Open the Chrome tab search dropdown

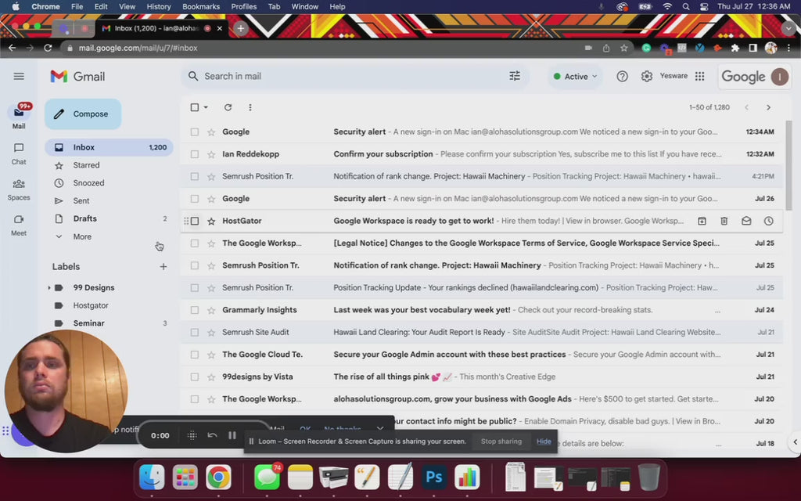(788, 28)
